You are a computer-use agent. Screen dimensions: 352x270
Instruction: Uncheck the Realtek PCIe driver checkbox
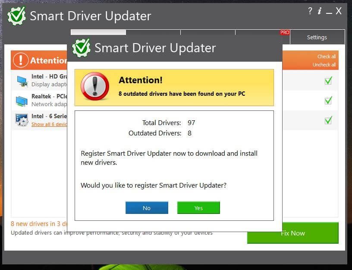pyautogui.click(x=328, y=100)
